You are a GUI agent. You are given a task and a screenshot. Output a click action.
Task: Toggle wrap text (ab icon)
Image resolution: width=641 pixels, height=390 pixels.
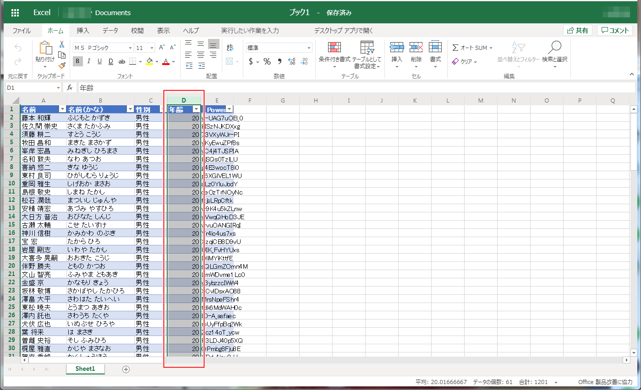pos(230,48)
